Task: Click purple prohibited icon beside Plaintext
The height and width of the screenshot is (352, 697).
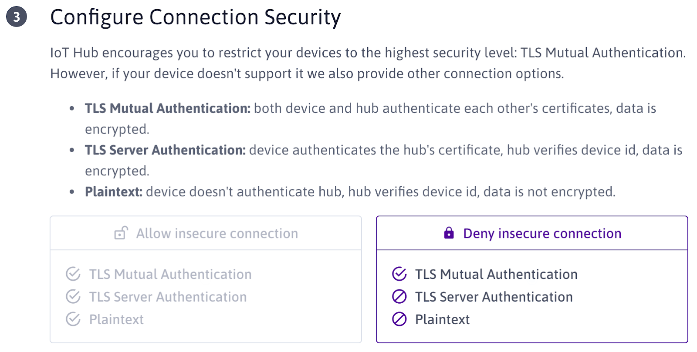Action: tap(399, 319)
